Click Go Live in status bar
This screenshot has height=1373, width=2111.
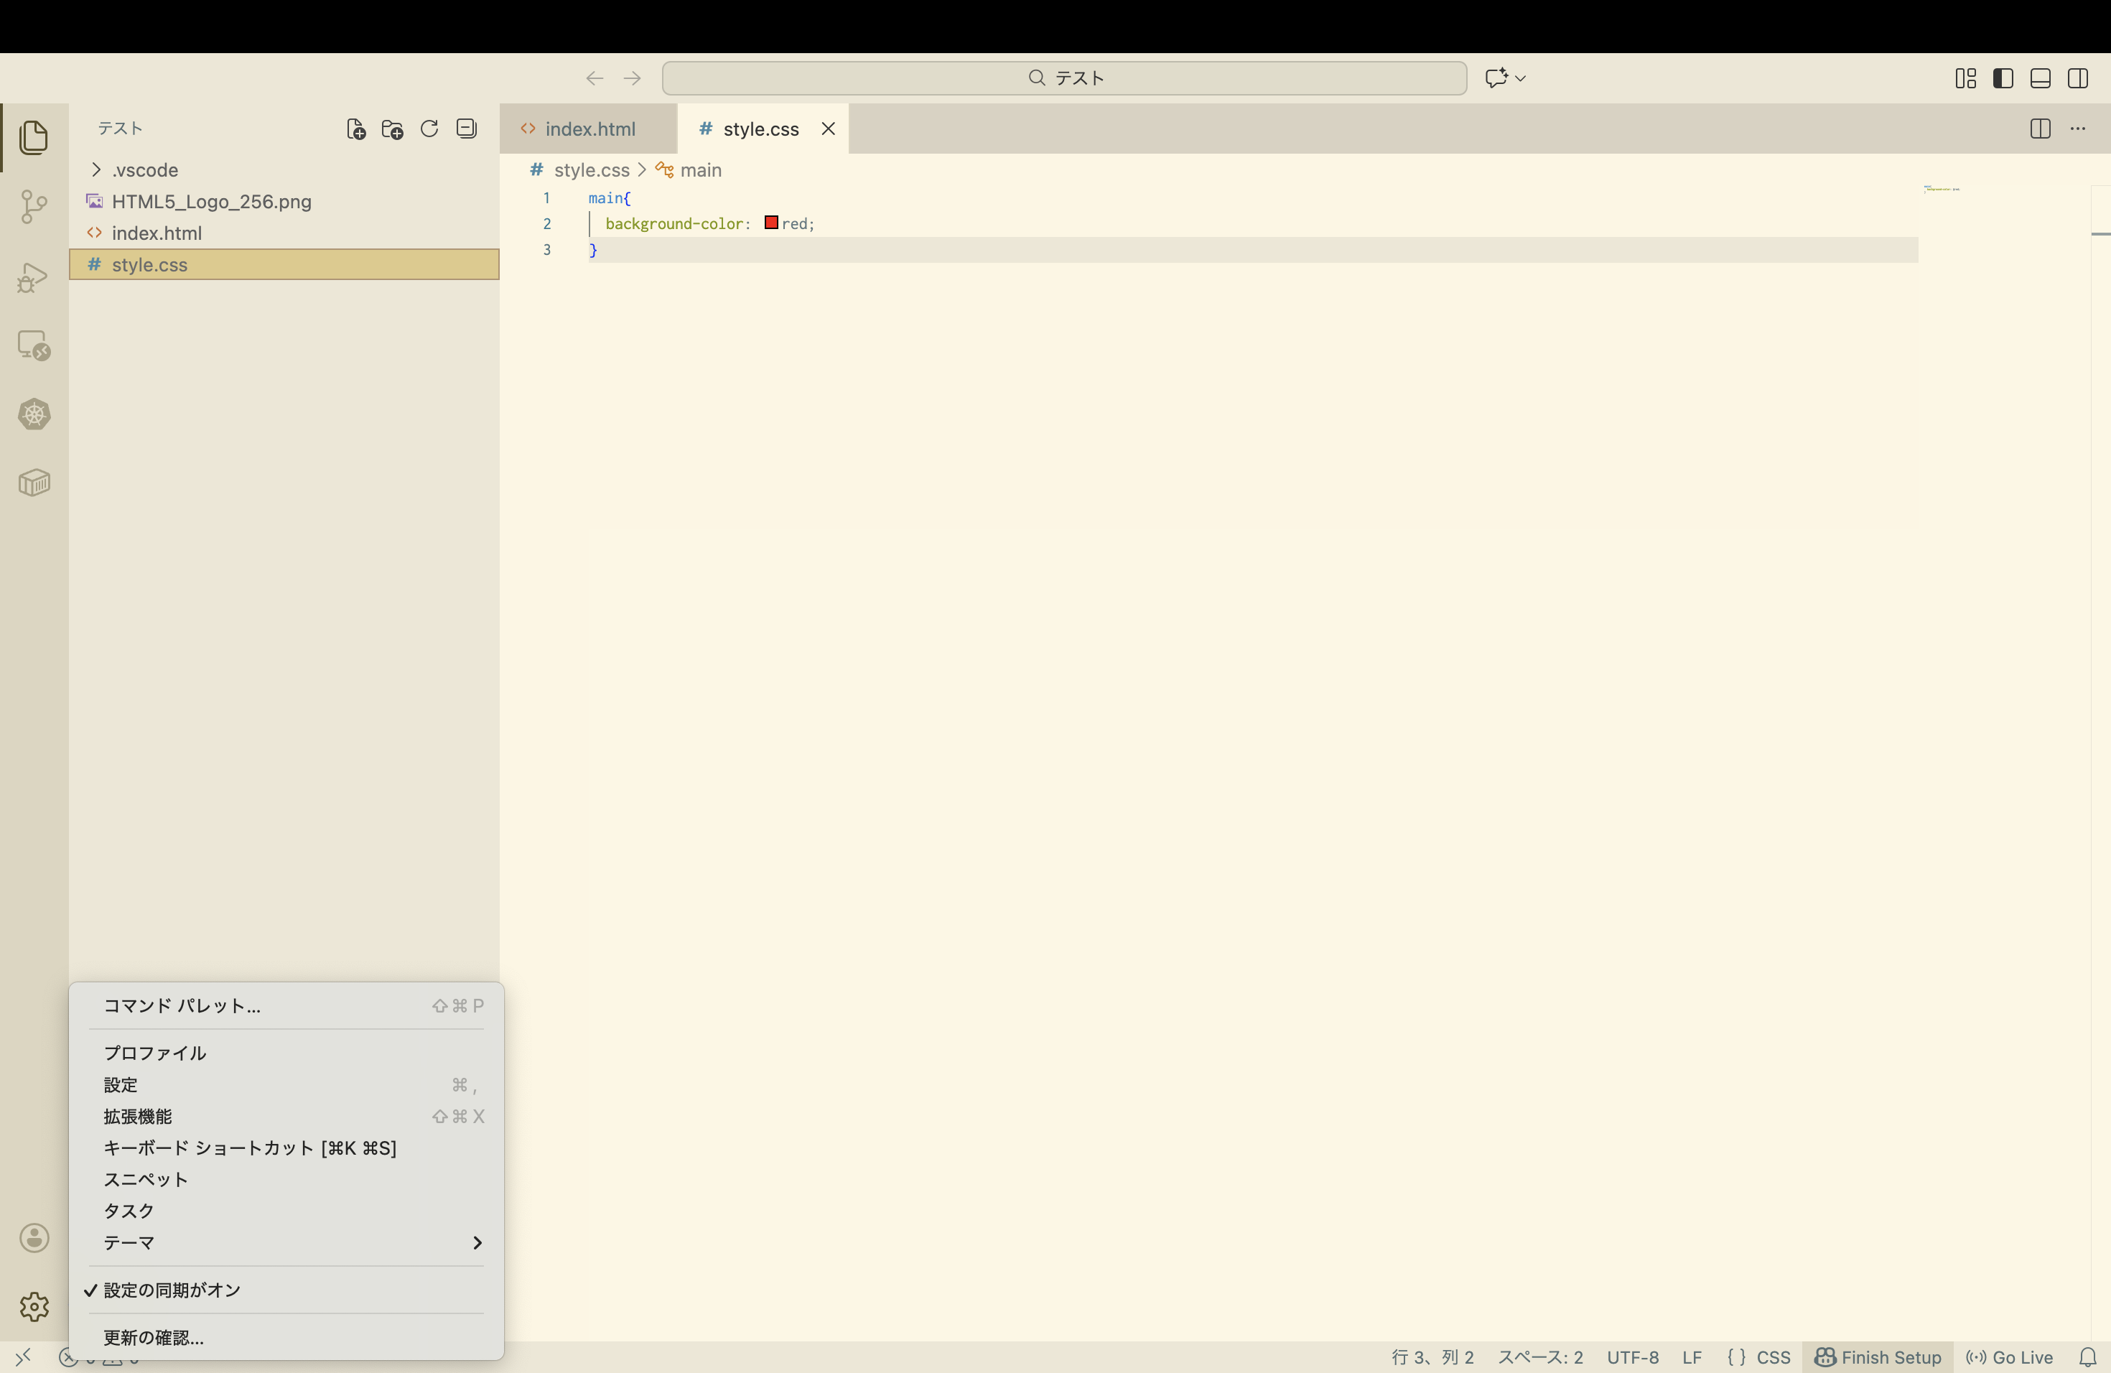pos(2010,1357)
